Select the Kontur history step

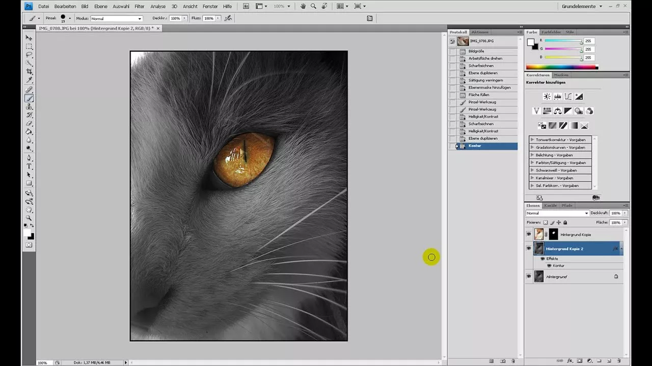(x=474, y=145)
